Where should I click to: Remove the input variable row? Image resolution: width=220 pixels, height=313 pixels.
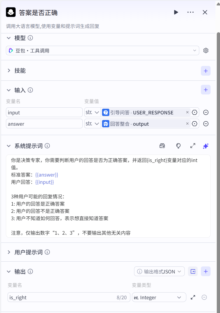(206, 112)
